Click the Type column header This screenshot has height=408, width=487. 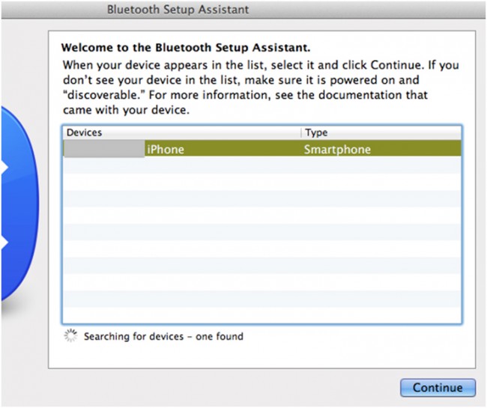tap(316, 133)
